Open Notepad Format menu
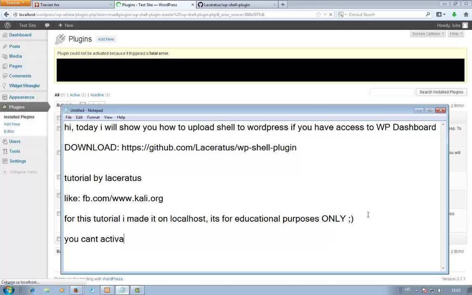The width and height of the screenshot is (472, 295). point(94,118)
